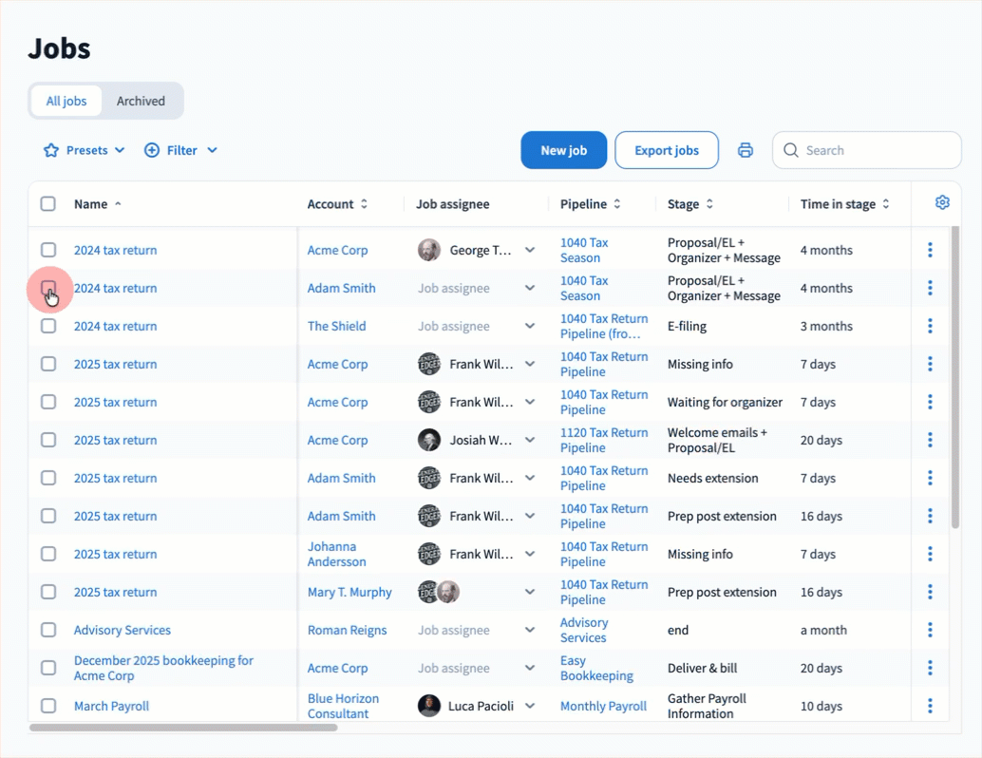Screen dimensions: 982x758
Task: Toggle the select-all checkbox in the header
Action: click(x=48, y=203)
